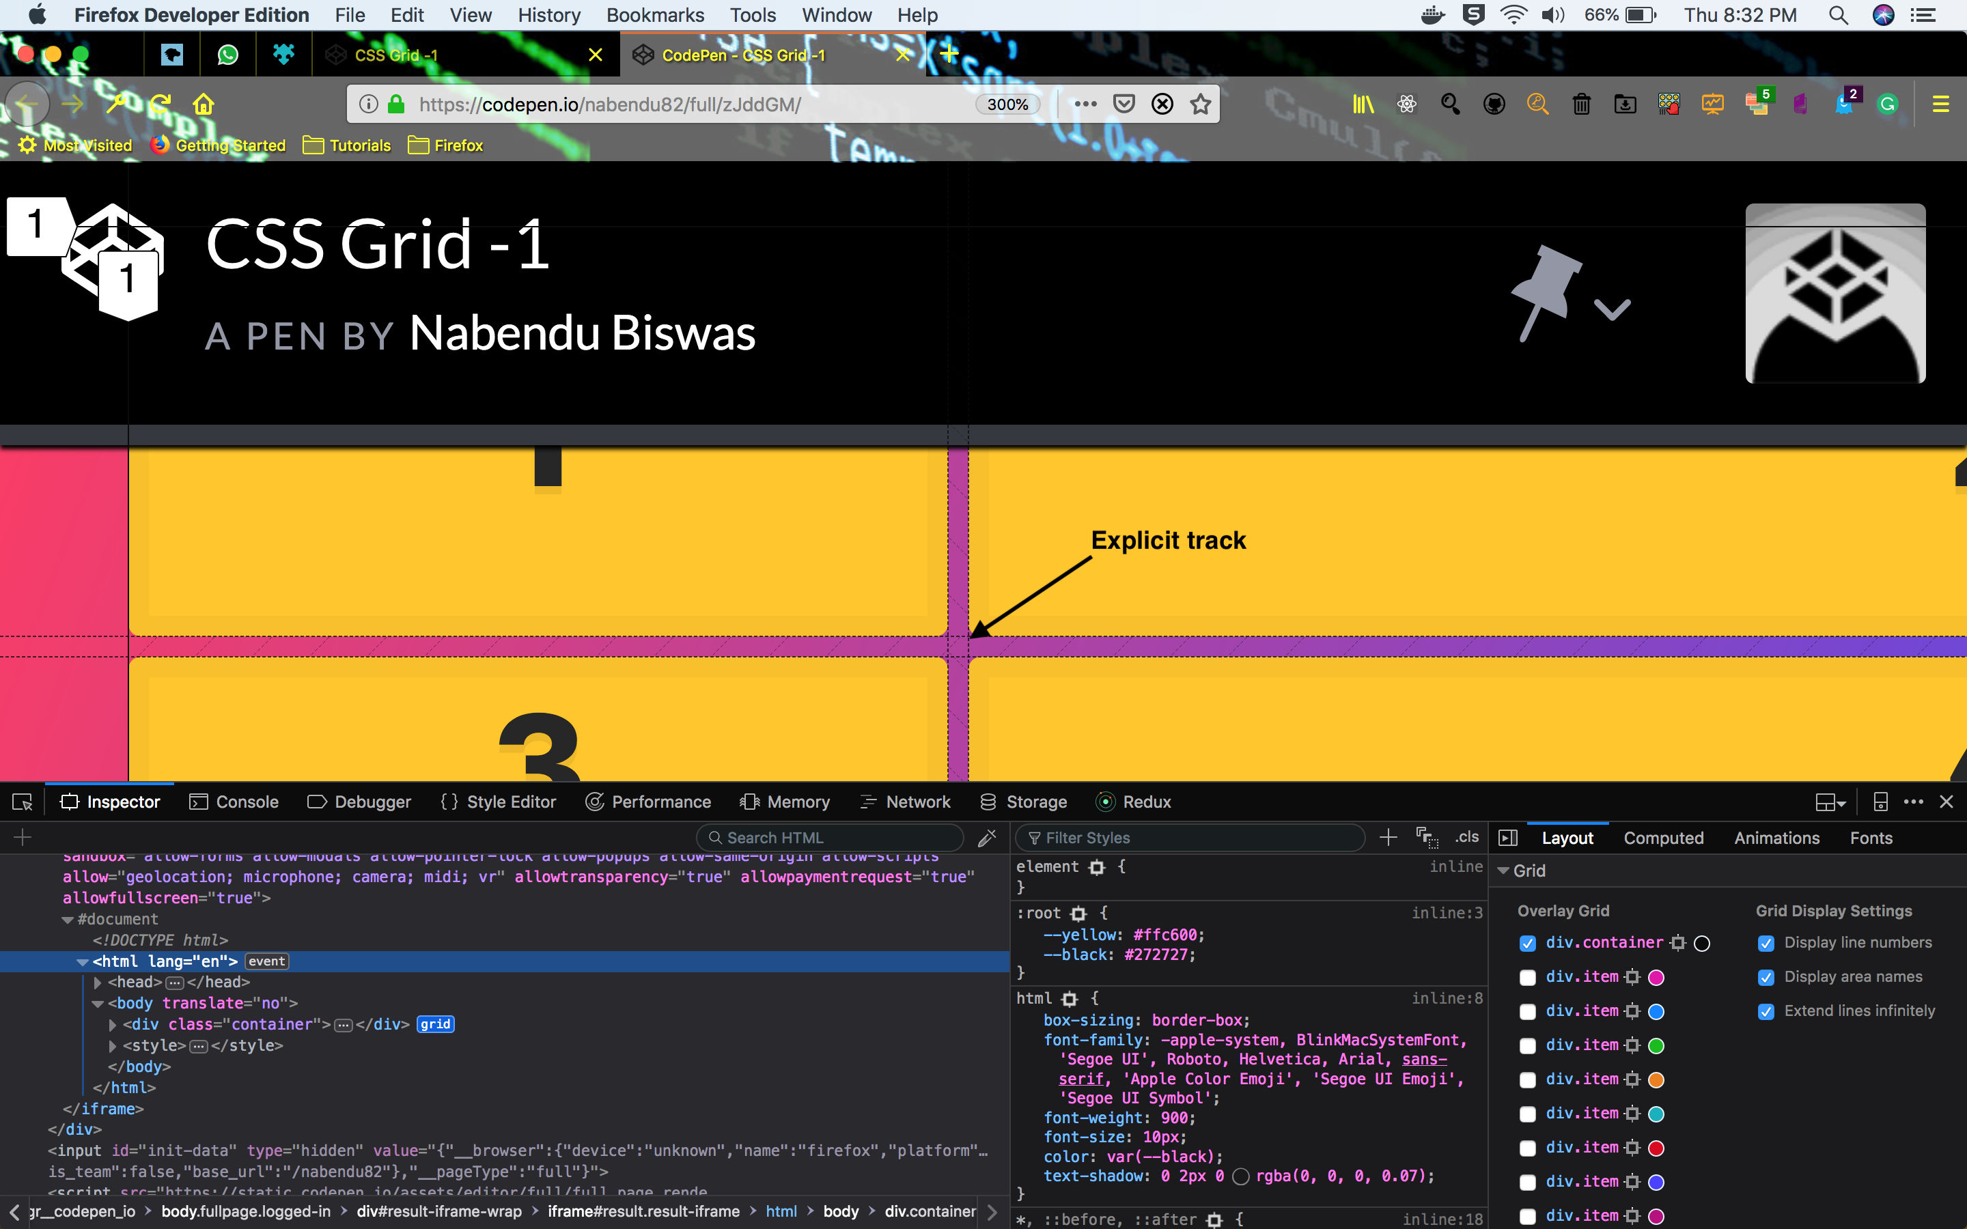Screen dimensions: 1967x1229
Task: Open devtools frame selector dropdown icon
Action: (x=1830, y=802)
